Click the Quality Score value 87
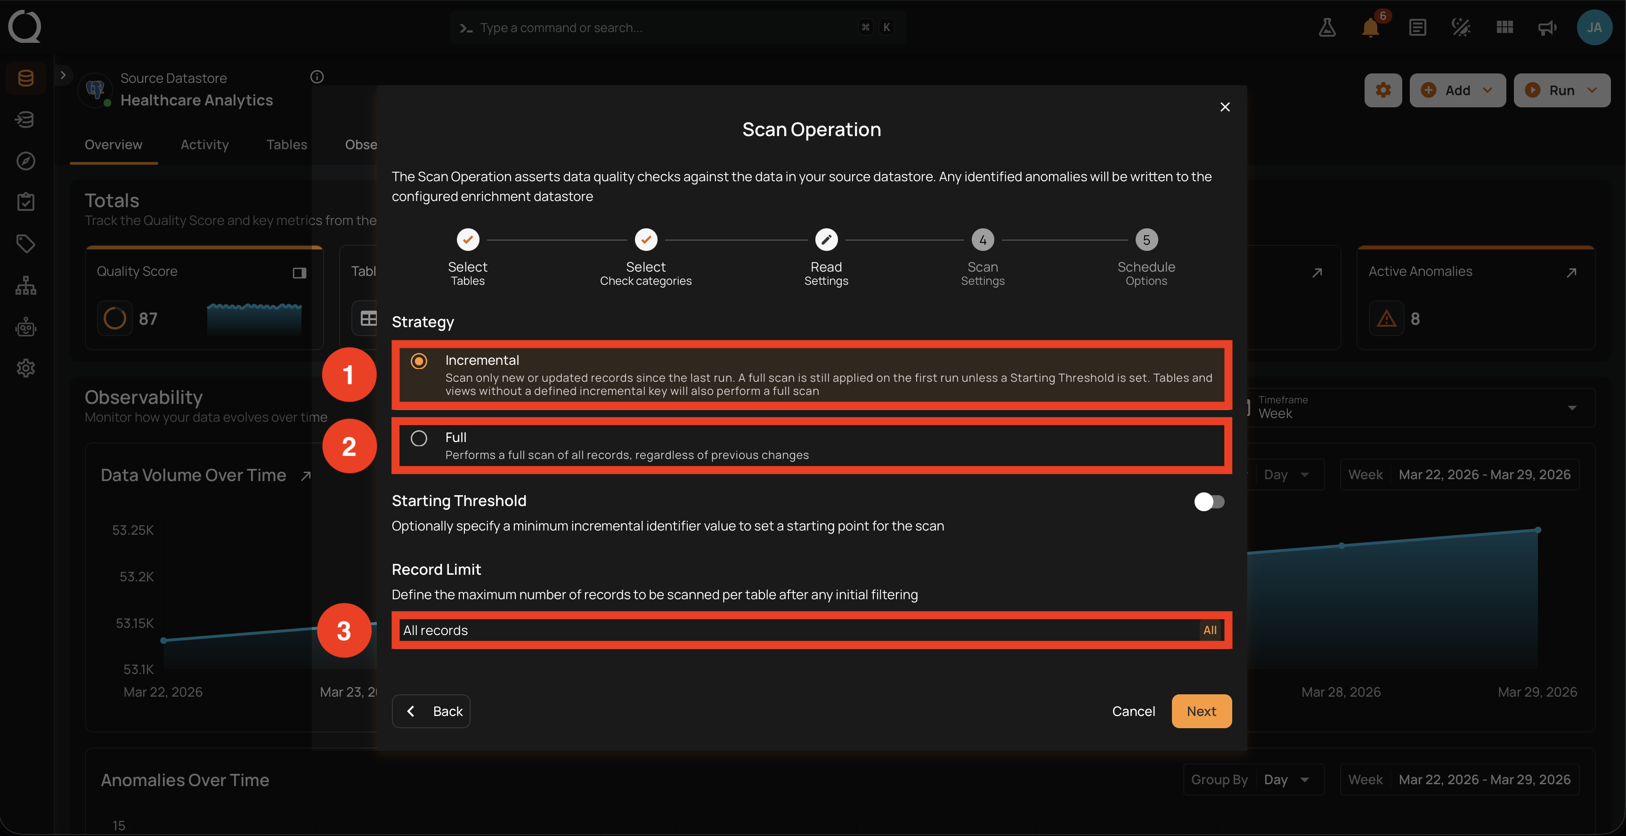This screenshot has height=836, width=1626. pyautogui.click(x=148, y=319)
